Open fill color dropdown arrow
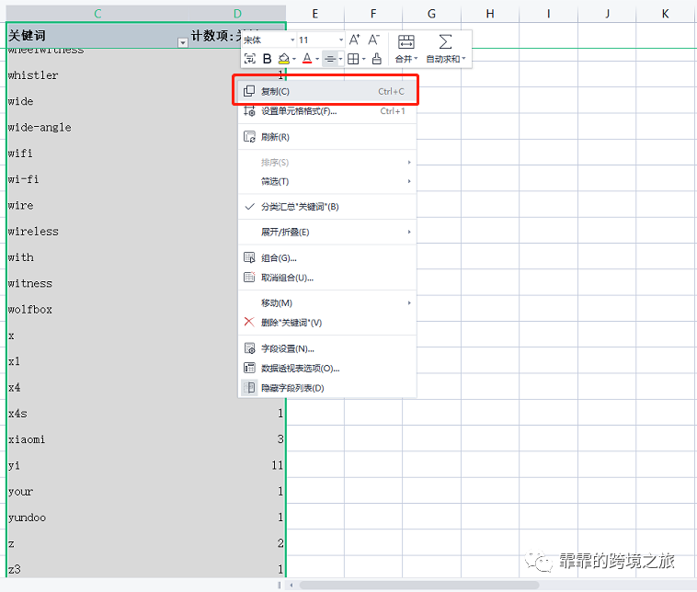This screenshot has height=592, width=697. 294,59
